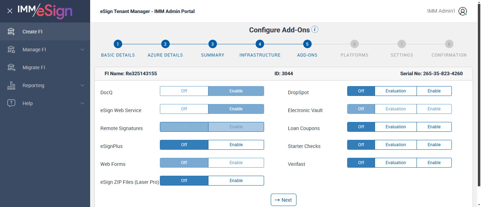Expand the Reporting menu chevron
The image size is (481, 207).
tap(82, 85)
